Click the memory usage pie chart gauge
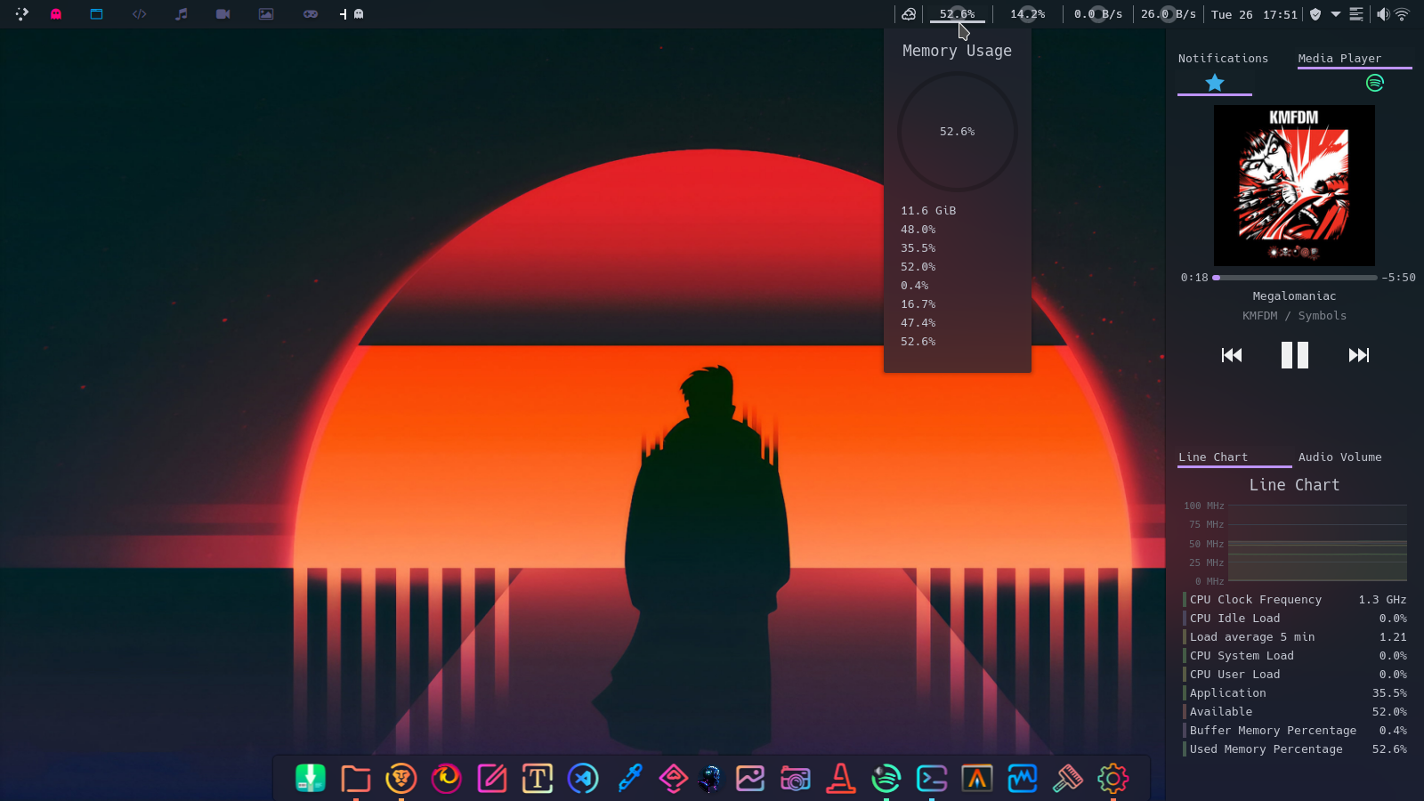The height and width of the screenshot is (801, 1424). (x=958, y=132)
